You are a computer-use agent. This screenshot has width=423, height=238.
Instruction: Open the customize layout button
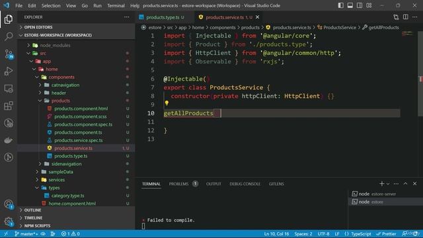(x=369, y=5)
